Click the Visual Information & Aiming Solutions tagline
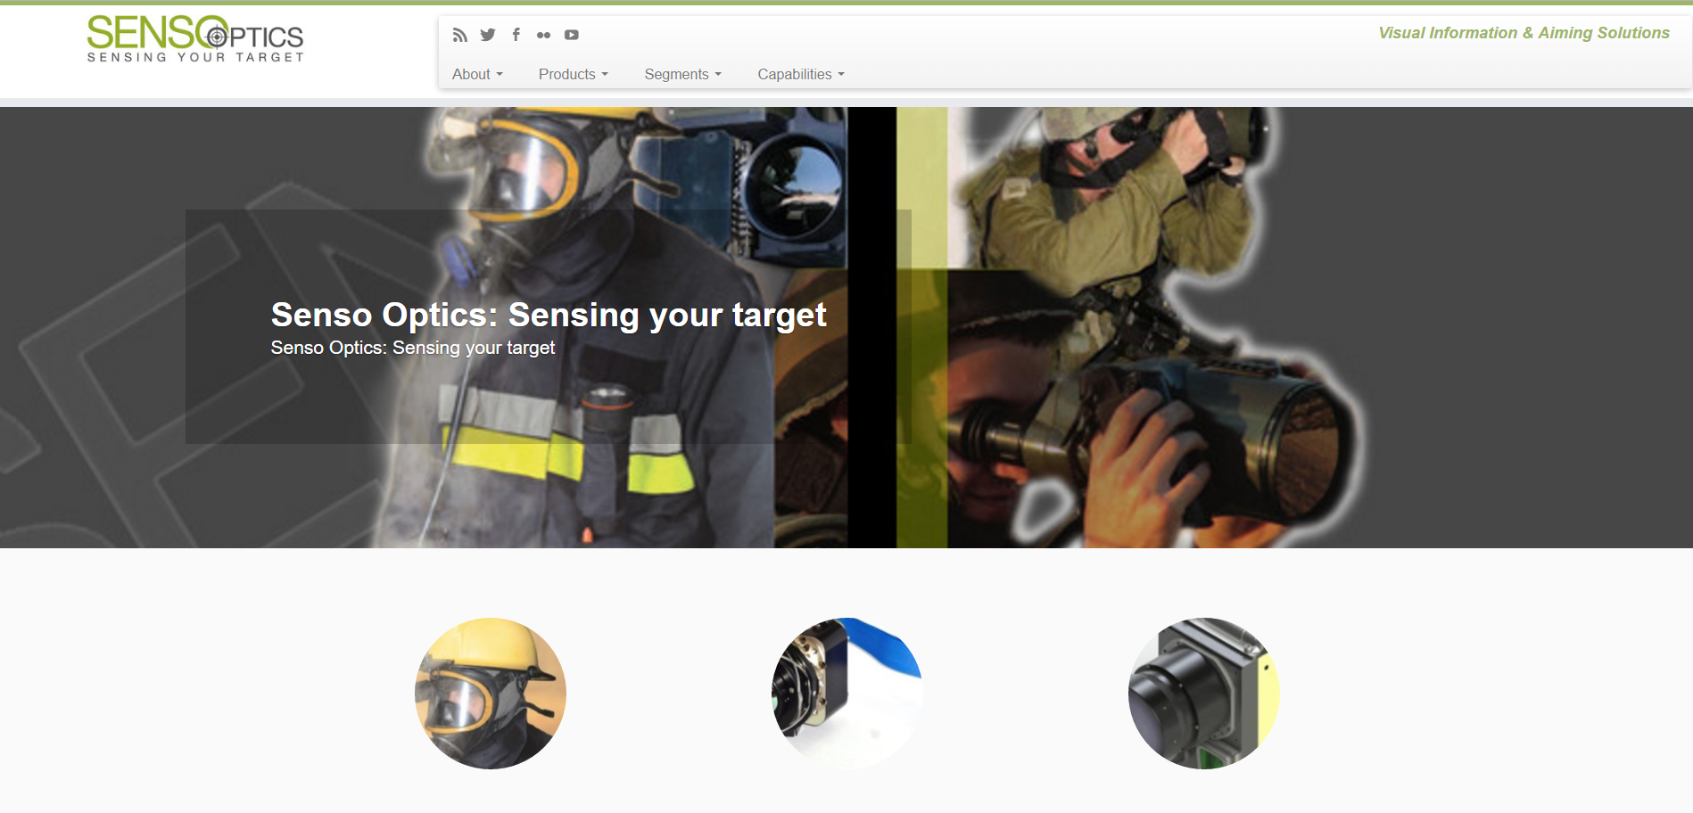This screenshot has width=1693, height=813. (x=1524, y=33)
